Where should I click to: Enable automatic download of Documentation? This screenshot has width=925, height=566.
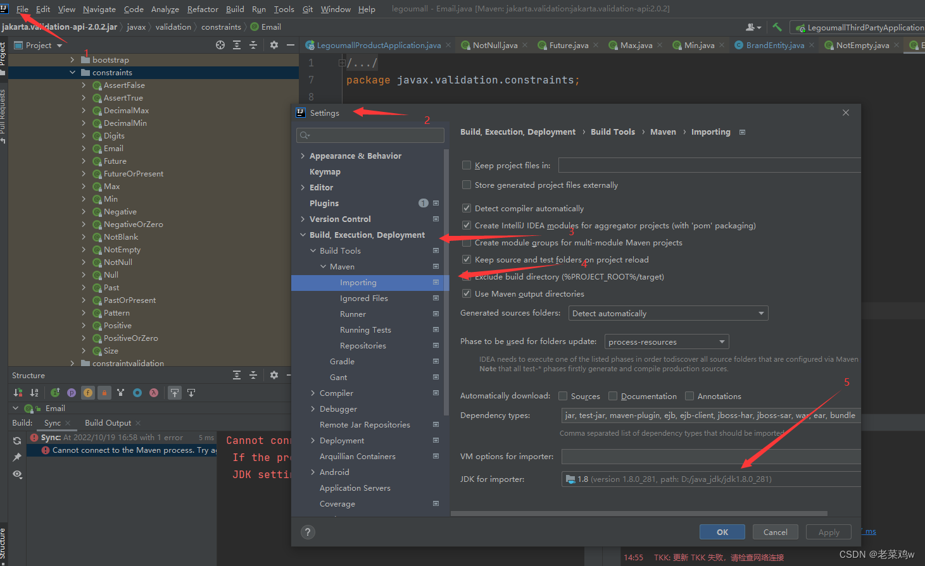(613, 396)
